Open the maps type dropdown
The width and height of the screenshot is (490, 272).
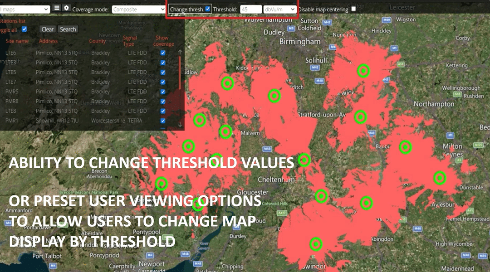24,10
